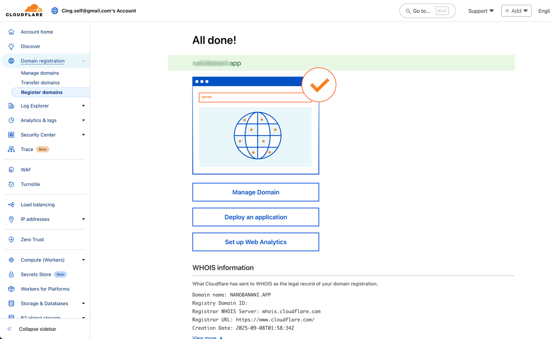Click the Deploy an application button

point(256,217)
